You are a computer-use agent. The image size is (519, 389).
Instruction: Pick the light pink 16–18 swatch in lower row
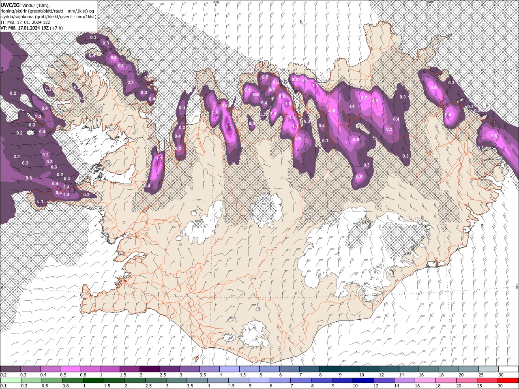(x=425, y=380)
